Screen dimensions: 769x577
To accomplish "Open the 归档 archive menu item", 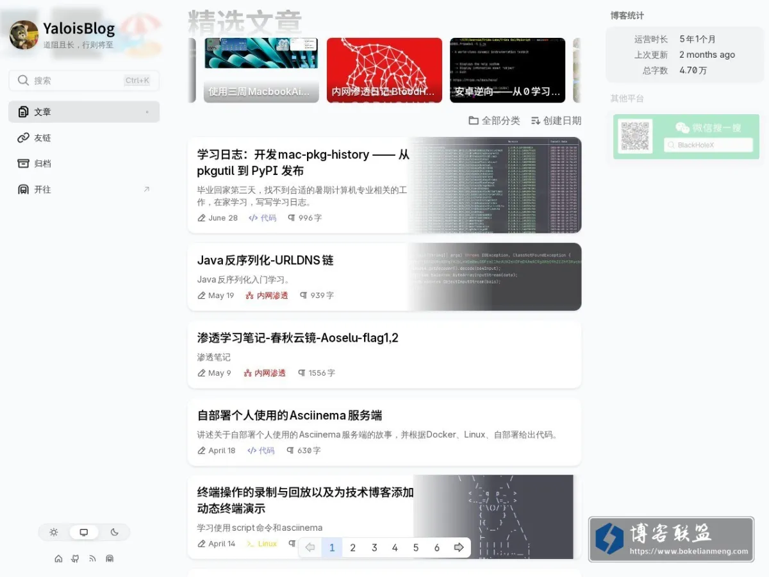I will point(84,163).
